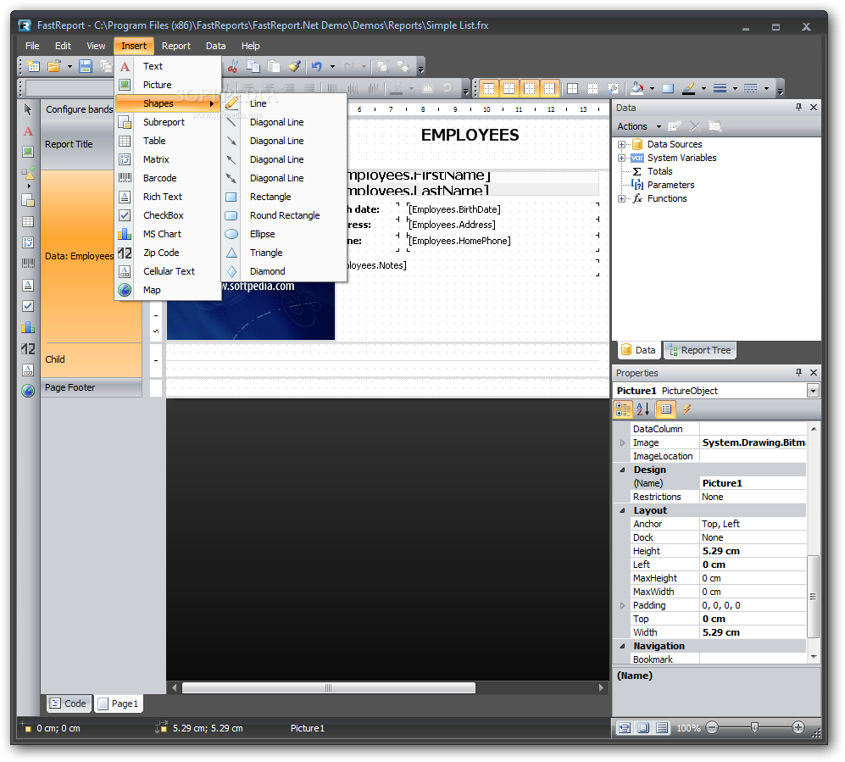The height and width of the screenshot is (762, 845).
Task: Switch to the Report Tree tab
Action: coord(700,350)
